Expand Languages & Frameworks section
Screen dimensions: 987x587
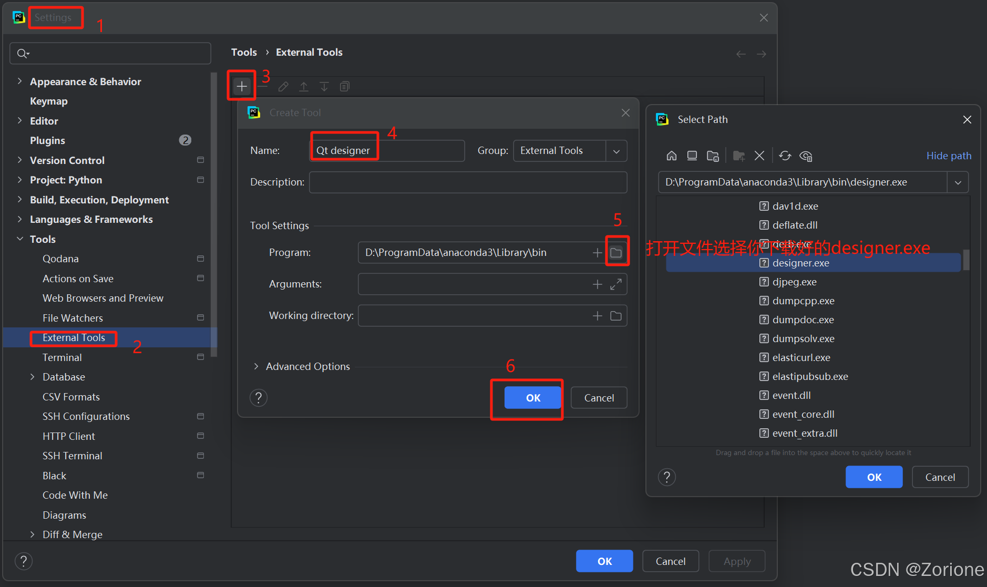[19, 219]
